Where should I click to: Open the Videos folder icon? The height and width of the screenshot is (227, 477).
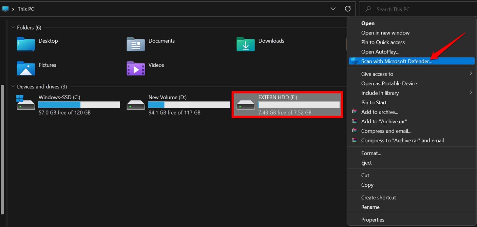[x=135, y=68]
